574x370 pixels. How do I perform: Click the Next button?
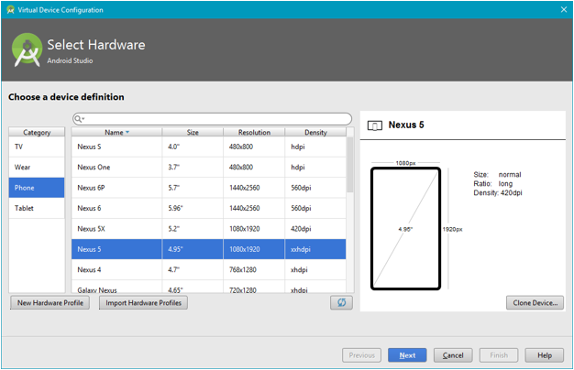click(407, 355)
